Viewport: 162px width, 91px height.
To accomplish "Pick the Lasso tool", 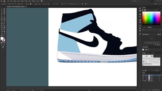I will click(x=4, y=11).
